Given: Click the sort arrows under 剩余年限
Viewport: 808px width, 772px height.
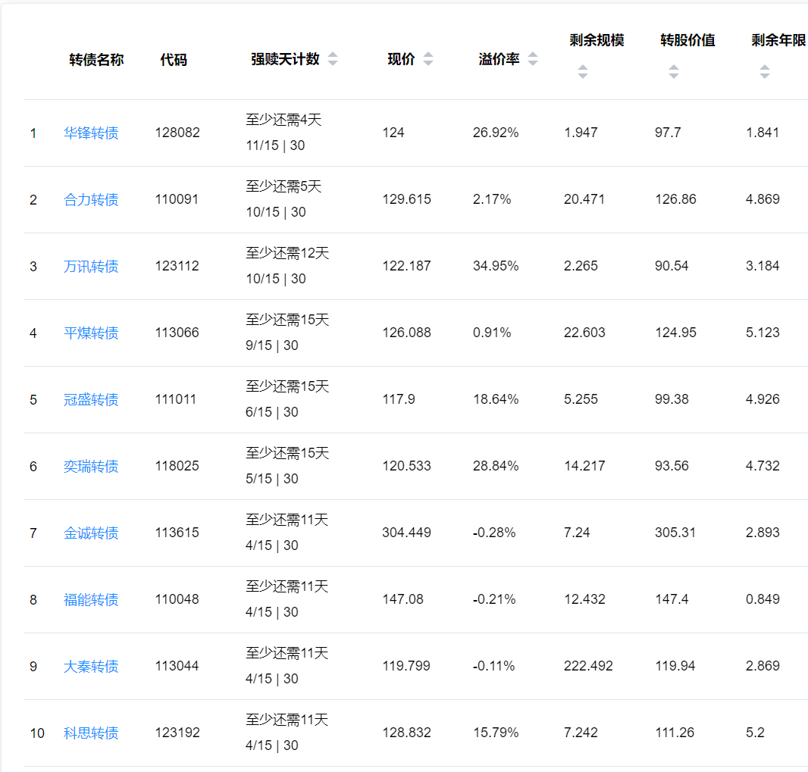Looking at the screenshot, I should pos(764,72).
